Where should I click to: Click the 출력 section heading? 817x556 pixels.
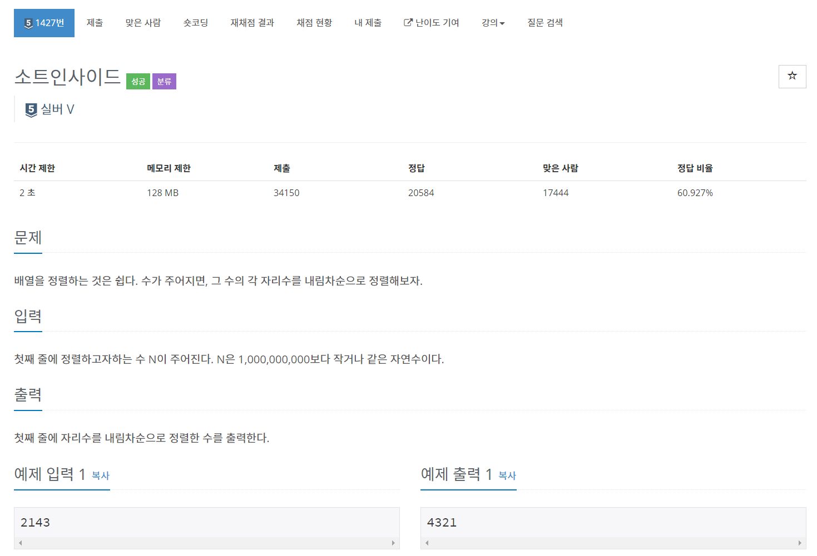pyautogui.click(x=28, y=395)
